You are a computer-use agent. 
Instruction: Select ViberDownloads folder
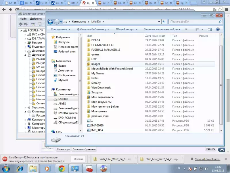pyautogui.click(x=101, y=88)
